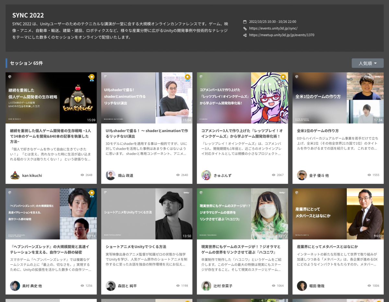The width and height of the screenshot is (389, 302).
Task: Open the events.unity3d.jp/sync link
Action: 273,29
